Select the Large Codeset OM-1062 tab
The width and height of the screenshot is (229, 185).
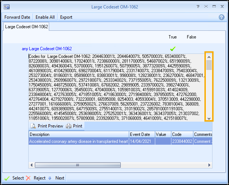(26, 27)
